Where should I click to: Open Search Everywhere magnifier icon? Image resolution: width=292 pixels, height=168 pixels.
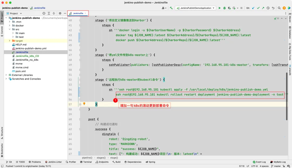tap(279, 8)
